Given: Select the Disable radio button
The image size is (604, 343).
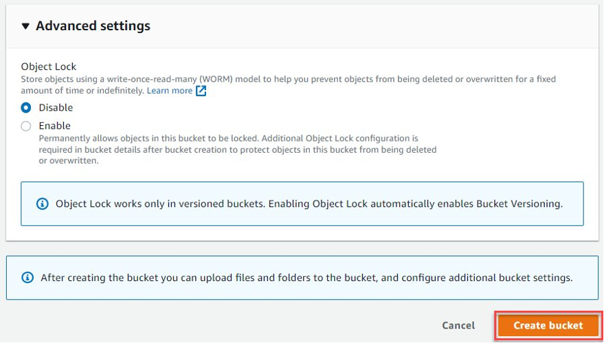Looking at the screenshot, I should click(x=26, y=108).
